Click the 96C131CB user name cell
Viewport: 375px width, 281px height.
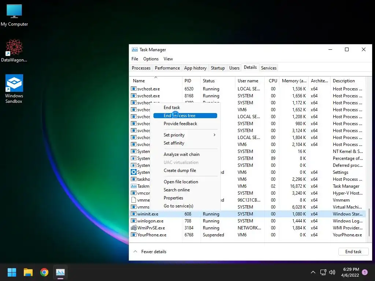tap(249, 200)
